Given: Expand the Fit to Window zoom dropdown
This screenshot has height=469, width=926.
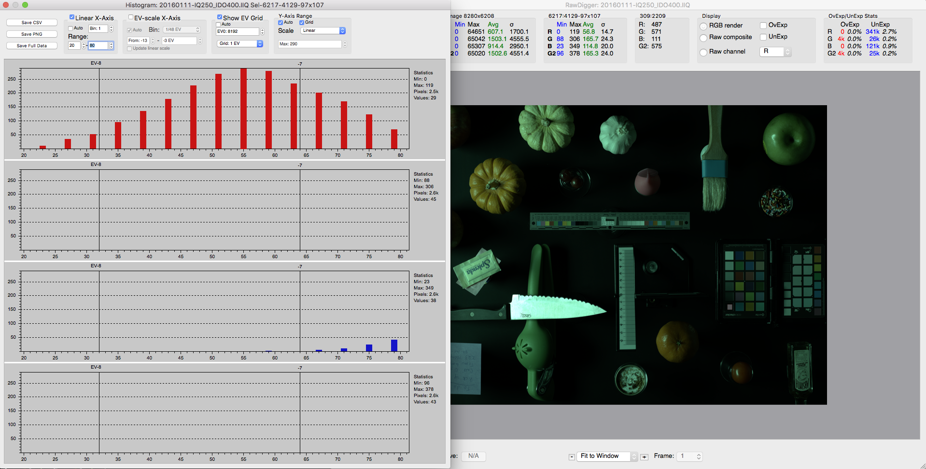Looking at the screenshot, I should coord(608,456).
